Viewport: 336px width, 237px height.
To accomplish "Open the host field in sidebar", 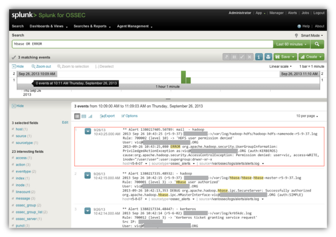I will click(19, 129).
